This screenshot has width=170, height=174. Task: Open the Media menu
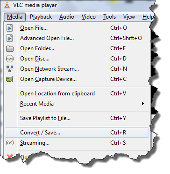(x=14, y=17)
